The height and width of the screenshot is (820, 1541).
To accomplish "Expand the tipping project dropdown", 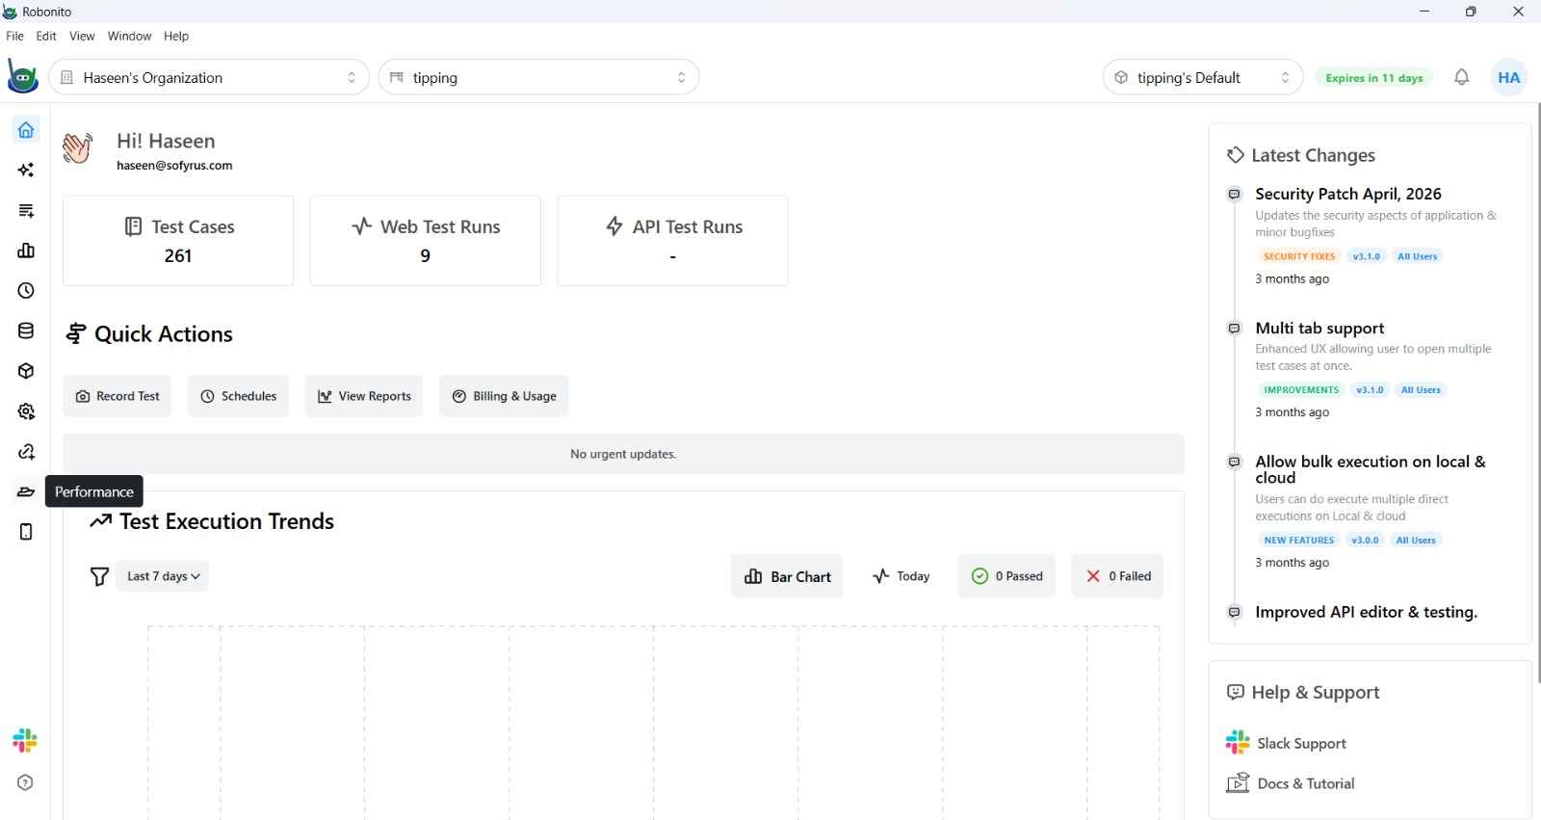I will tap(539, 77).
